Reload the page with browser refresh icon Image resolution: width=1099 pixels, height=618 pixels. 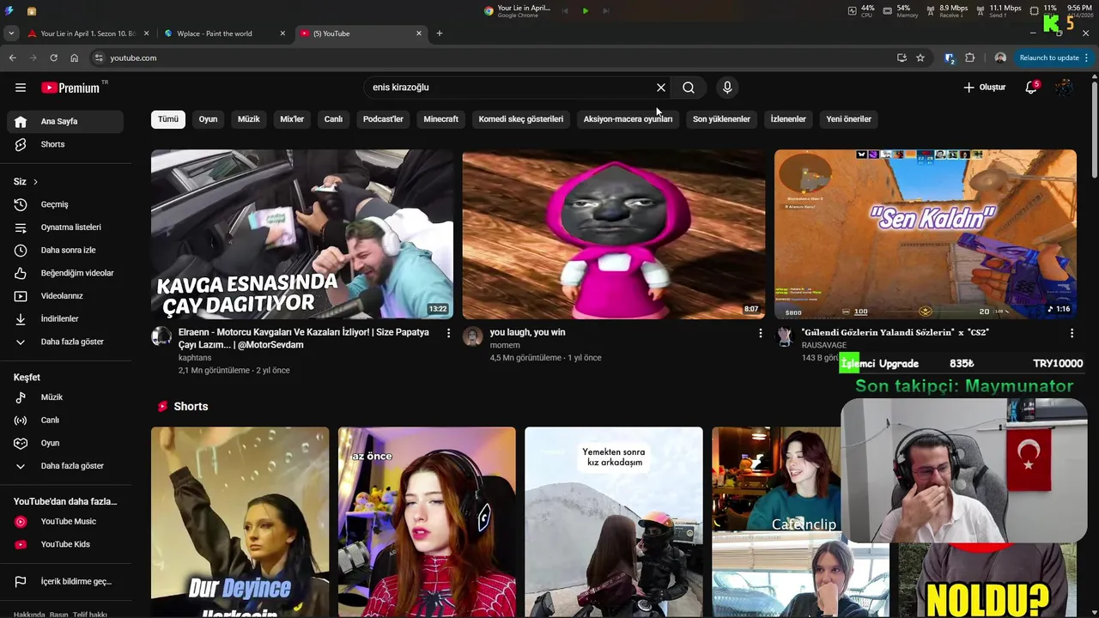(x=53, y=58)
